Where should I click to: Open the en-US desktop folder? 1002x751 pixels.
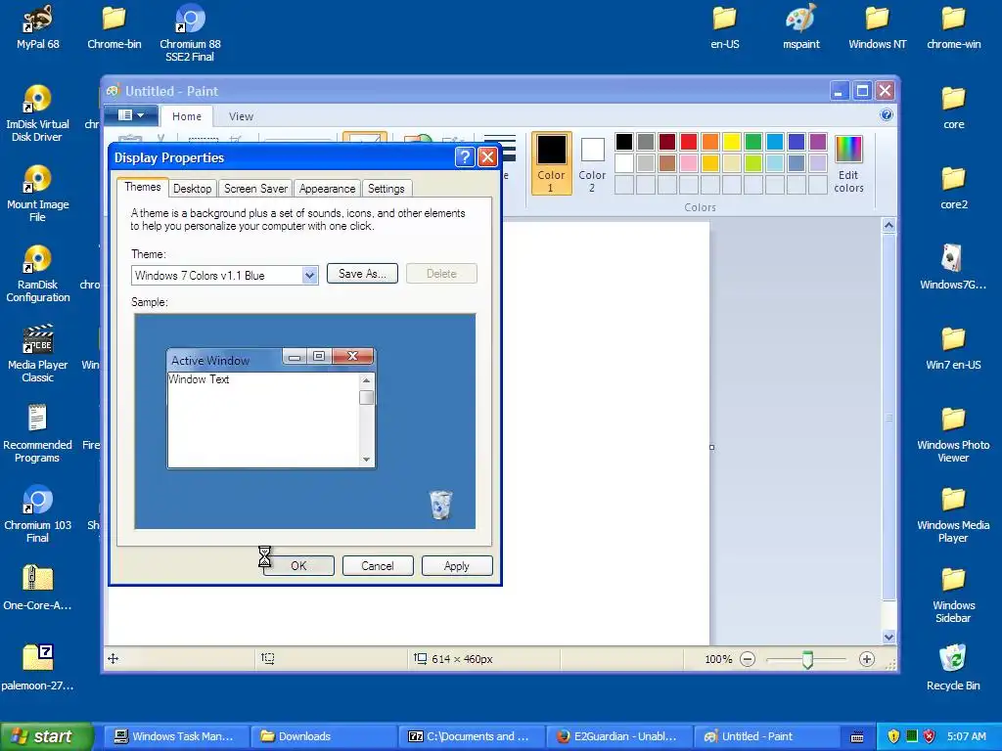pos(725,28)
